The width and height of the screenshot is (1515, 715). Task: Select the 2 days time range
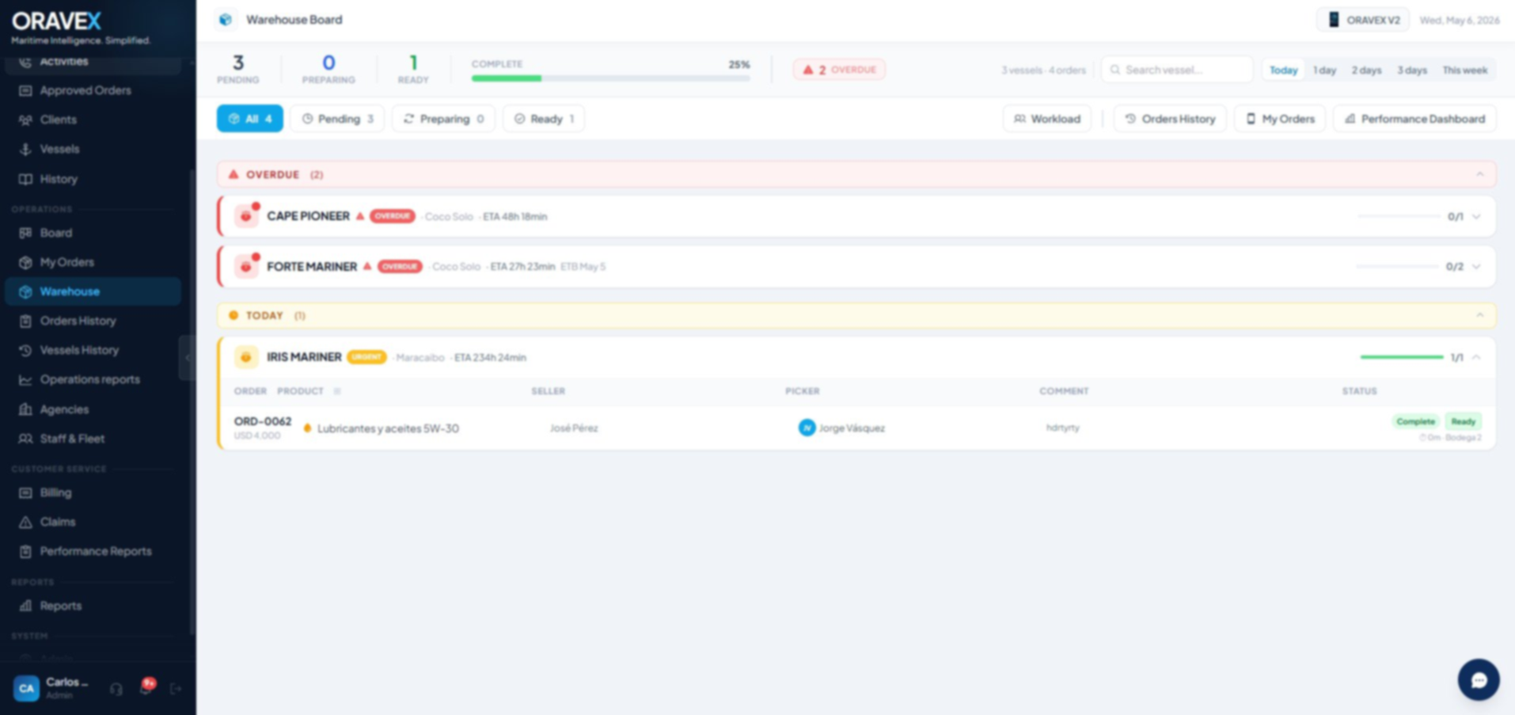[x=1366, y=70]
